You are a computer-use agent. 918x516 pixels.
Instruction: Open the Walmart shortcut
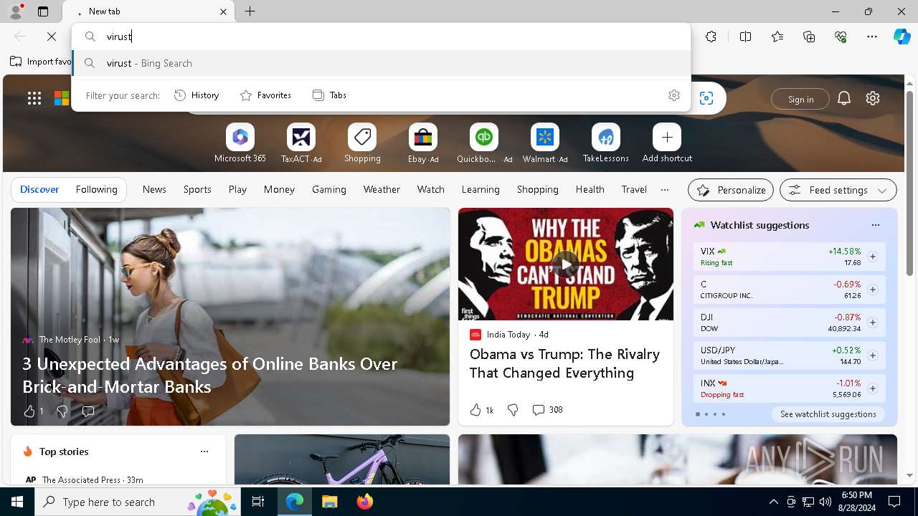point(545,143)
